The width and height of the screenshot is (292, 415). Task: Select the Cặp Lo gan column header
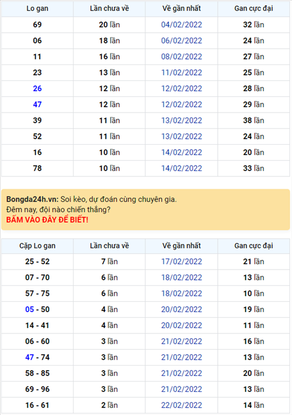tap(37, 246)
